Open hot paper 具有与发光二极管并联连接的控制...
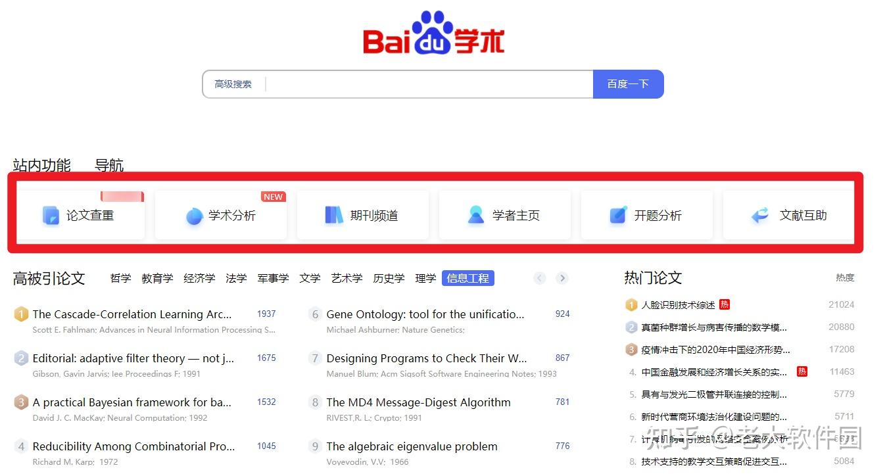Image resolution: width=885 pixels, height=474 pixels. click(x=714, y=394)
